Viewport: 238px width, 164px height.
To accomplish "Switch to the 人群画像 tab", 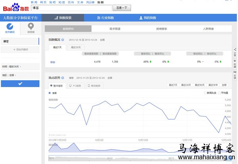I will [x=208, y=29].
